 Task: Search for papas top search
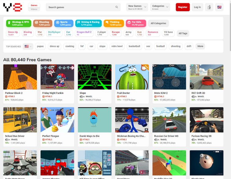tap(40, 46)
